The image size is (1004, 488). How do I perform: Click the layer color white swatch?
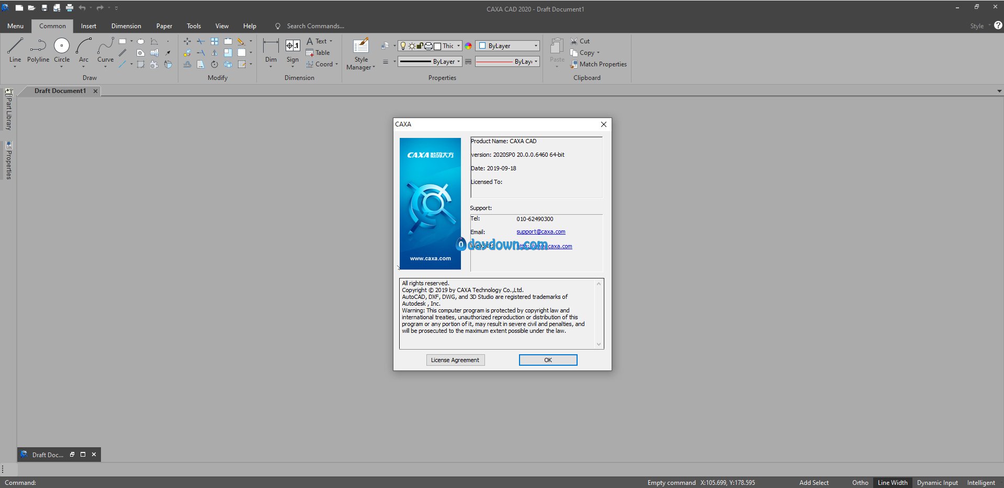click(x=437, y=46)
